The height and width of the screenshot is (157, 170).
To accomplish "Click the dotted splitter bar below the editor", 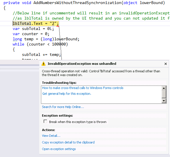I will coord(20,69).
